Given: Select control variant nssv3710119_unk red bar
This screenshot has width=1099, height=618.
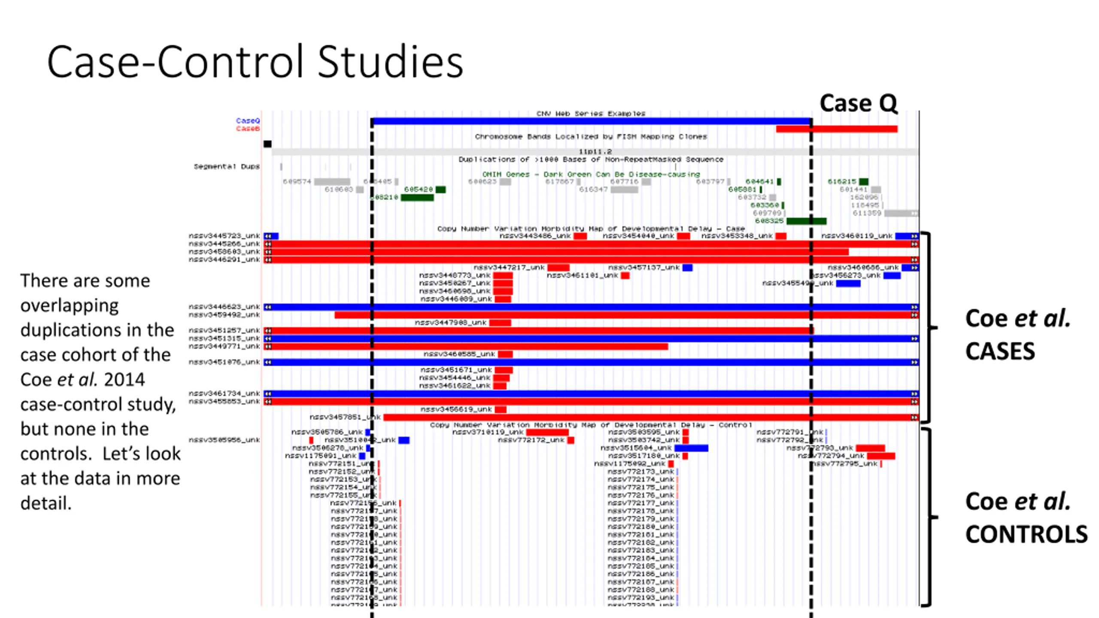Looking at the screenshot, I should [547, 432].
